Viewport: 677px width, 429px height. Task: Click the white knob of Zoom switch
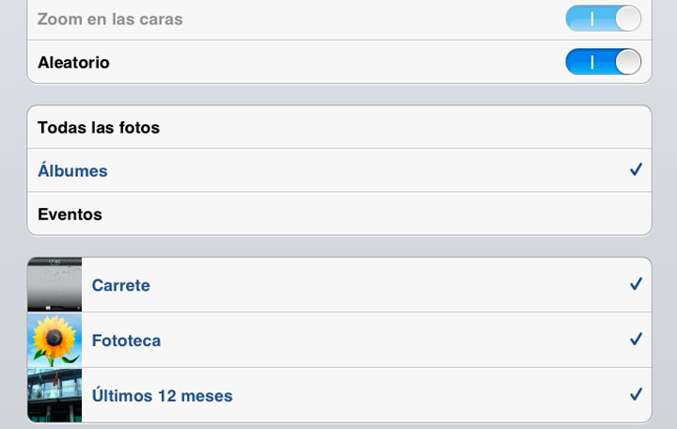coord(627,18)
